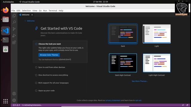Screen dimensions: 191x107
Task: Open the Accounts menu icon
Action: 14,94
